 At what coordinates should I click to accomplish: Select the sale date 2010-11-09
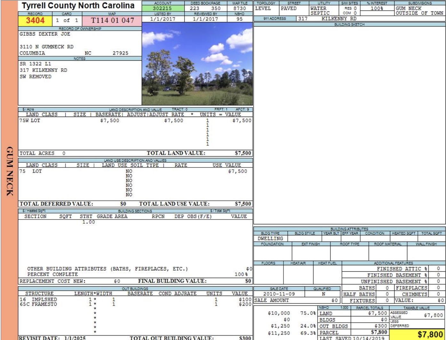point(279,294)
